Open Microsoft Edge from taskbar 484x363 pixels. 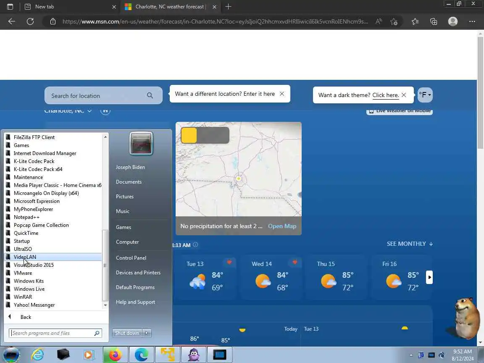point(141,355)
